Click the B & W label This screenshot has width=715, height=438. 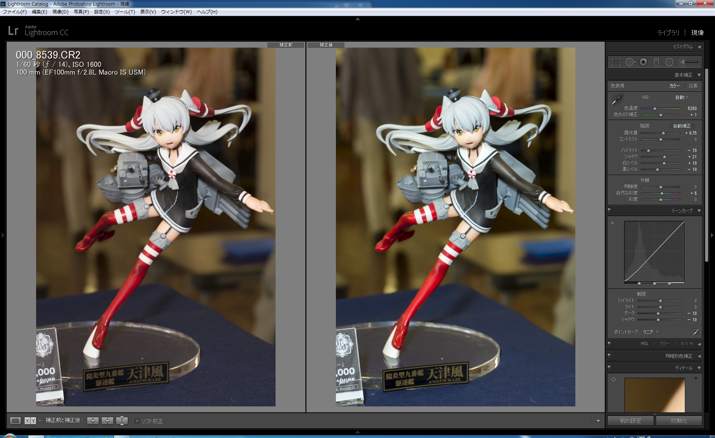point(687,344)
